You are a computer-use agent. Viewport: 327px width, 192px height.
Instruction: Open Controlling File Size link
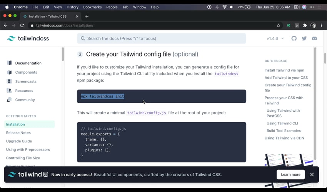[23, 158]
